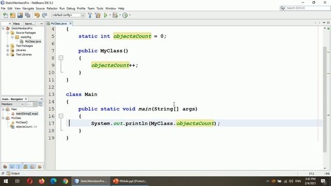This screenshot has height=186, width=331.
Task: Open the File menu
Action: point(3,8)
